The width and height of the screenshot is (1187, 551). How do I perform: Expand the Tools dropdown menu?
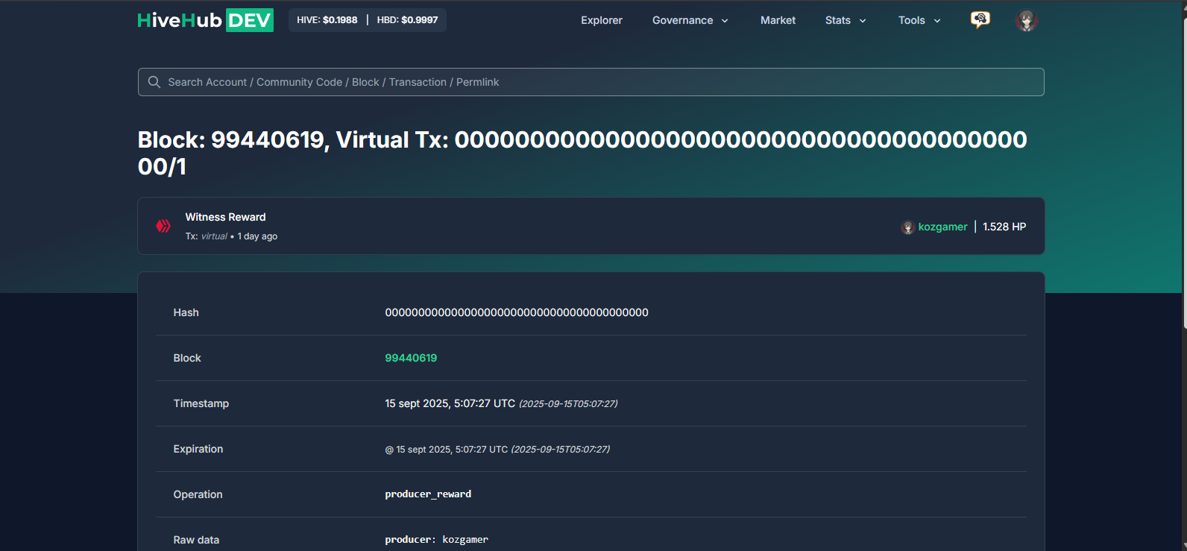(x=919, y=20)
